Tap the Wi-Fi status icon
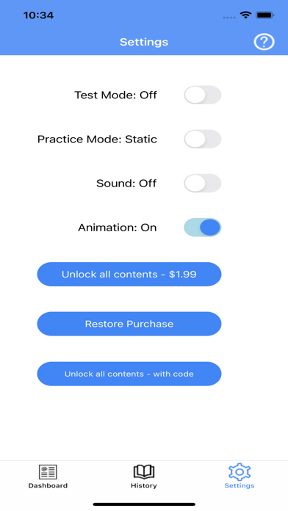Viewport: 288px width, 511px height. click(x=245, y=15)
